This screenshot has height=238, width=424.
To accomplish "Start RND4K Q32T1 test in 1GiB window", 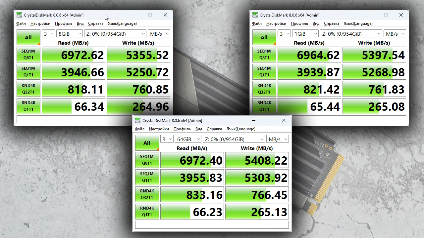I will coord(264,89).
